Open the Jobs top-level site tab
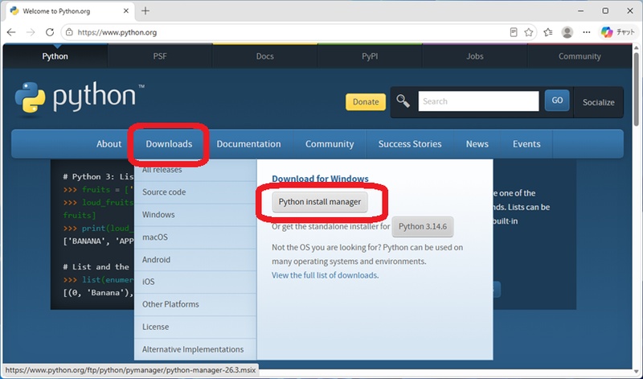 [474, 56]
